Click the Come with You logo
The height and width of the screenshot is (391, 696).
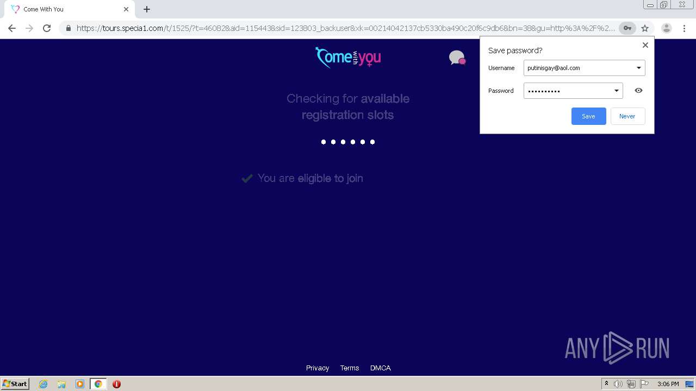[x=348, y=57]
